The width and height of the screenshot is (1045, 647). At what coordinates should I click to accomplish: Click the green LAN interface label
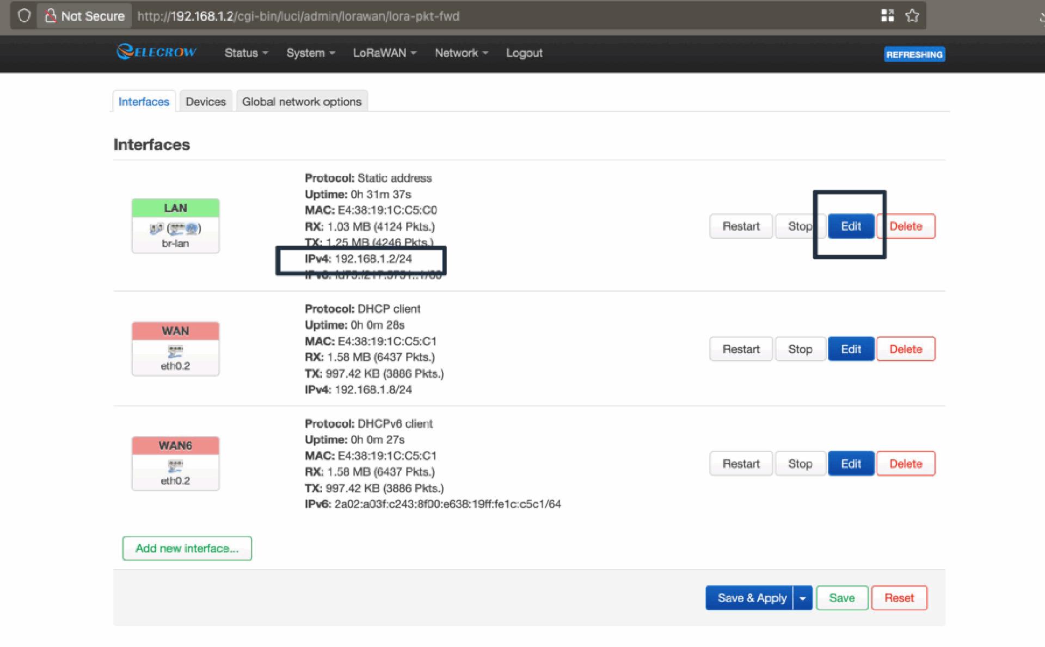pos(175,208)
